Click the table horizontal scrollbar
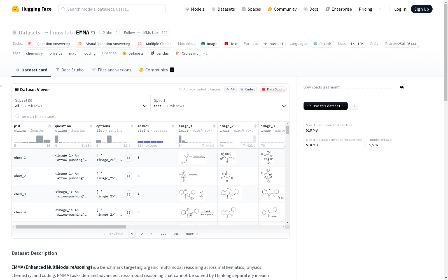 pos(71,227)
